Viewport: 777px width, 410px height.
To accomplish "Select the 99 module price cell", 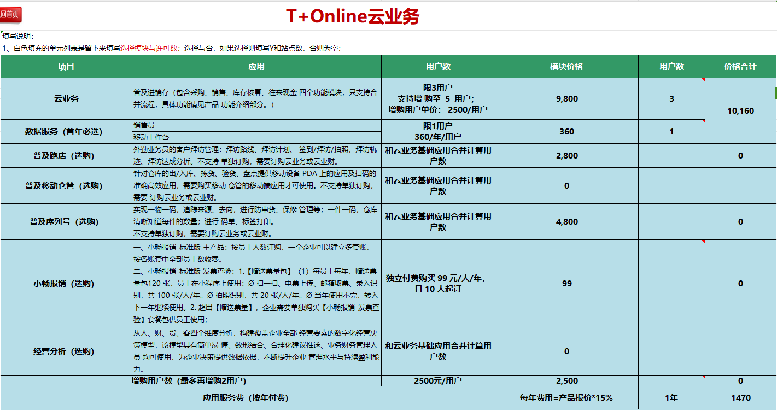I will pos(566,284).
